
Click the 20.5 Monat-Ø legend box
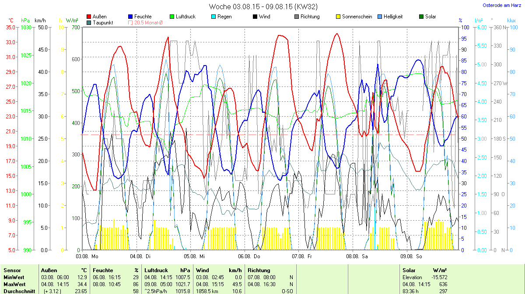[x=130, y=23]
